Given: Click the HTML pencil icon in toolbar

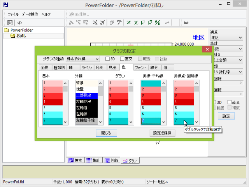Looking at the screenshot, I should tap(119, 23).
